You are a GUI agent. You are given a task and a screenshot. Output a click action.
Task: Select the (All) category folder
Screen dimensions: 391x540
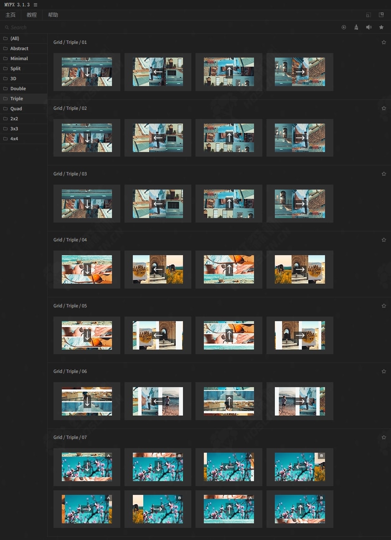[x=23, y=38]
